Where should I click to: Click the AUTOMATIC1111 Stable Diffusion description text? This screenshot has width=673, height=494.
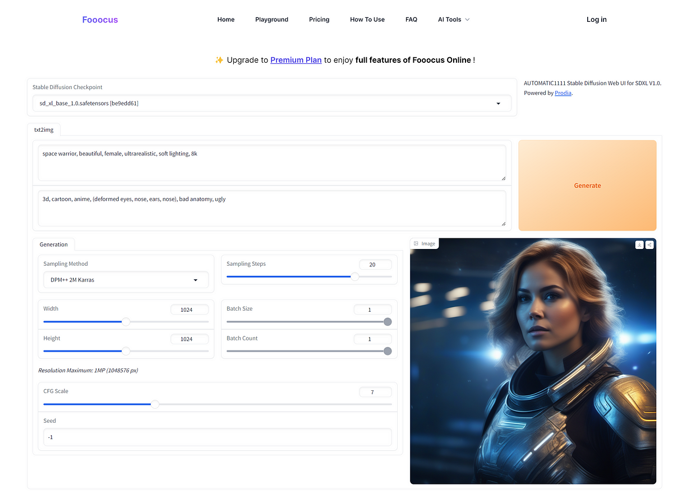point(592,83)
